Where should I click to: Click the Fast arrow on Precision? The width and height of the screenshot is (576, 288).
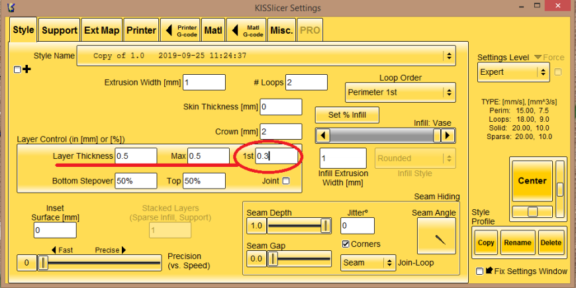tap(54, 250)
